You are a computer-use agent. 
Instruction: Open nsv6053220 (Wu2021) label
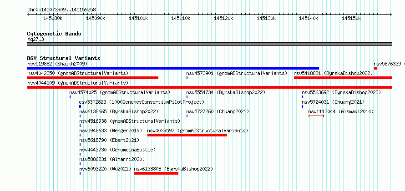coord(105,169)
